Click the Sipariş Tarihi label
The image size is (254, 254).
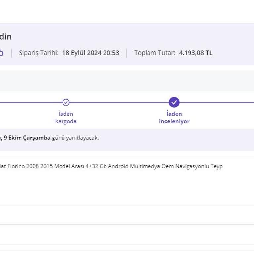pyautogui.click(x=39, y=53)
